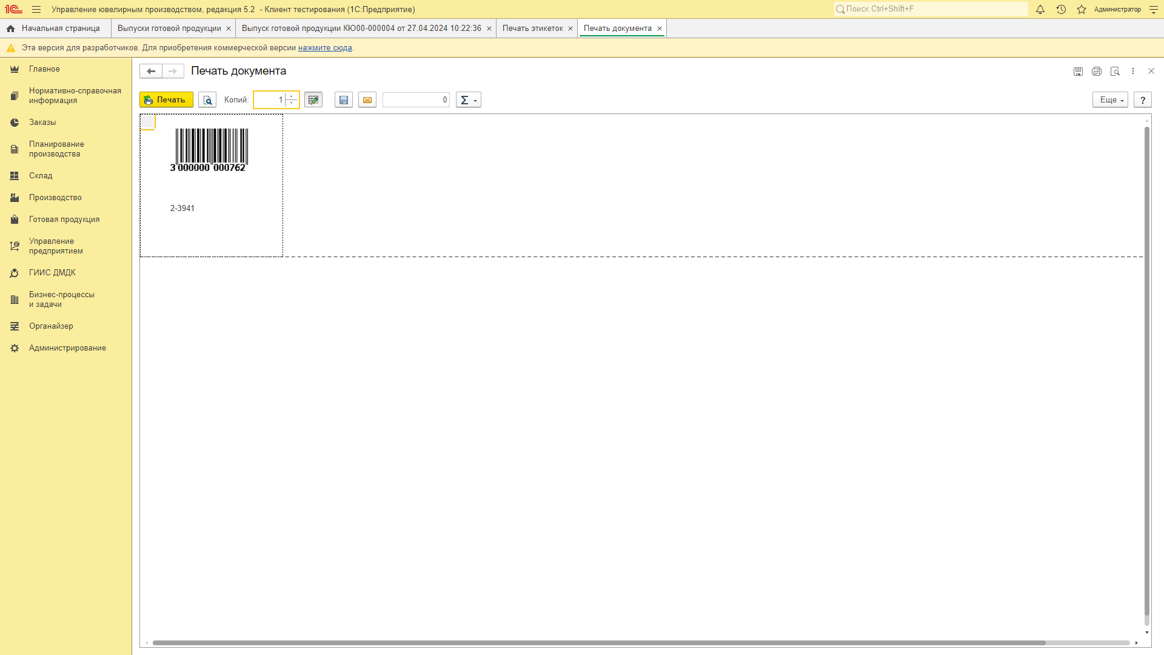Click the vertical scrollbar of the document

pyautogui.click(x=1146, y=370)
